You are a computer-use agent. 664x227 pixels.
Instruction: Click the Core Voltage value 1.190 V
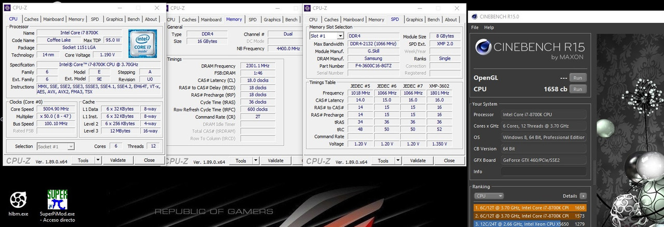pyautogui.click(x=107, y=55)
